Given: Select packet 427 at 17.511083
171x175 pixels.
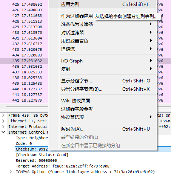Looking at the screenshot, I should [x=24, y=16].
